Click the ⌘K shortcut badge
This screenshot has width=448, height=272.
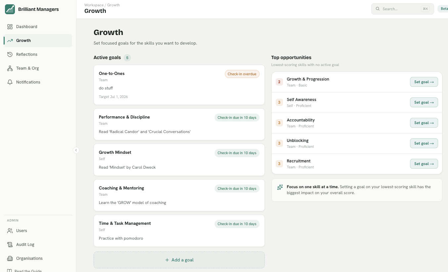(425, 9)
